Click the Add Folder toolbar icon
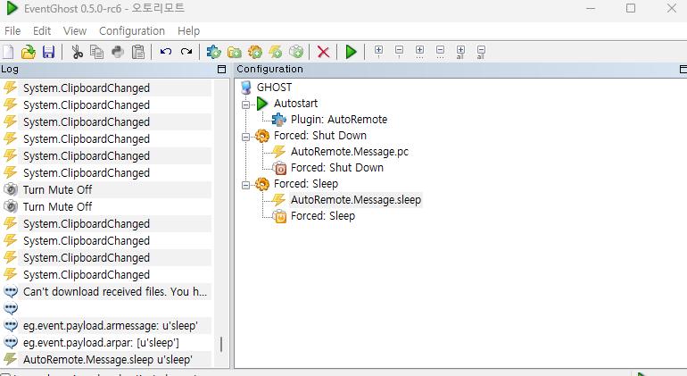Screen dimensions: 687x376 click(x=235, y=52)
